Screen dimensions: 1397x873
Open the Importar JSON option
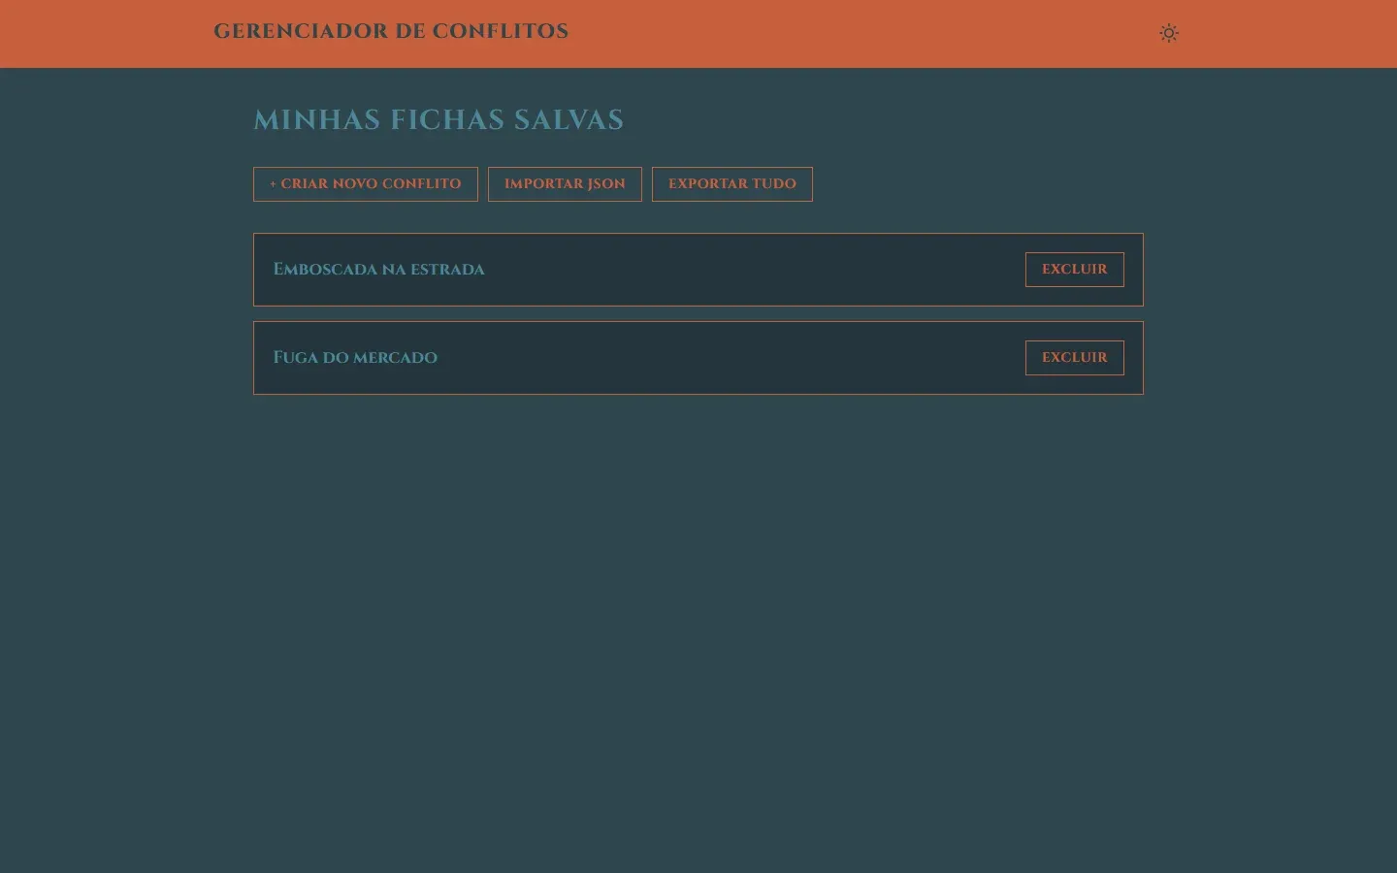(565, 184)
